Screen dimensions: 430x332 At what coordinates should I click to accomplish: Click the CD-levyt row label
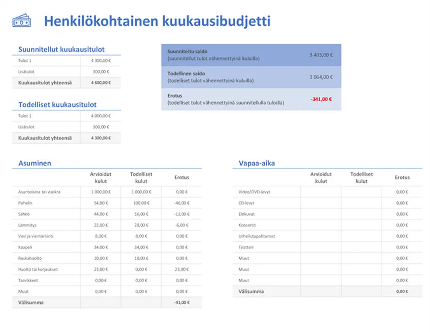pos(246,203)
